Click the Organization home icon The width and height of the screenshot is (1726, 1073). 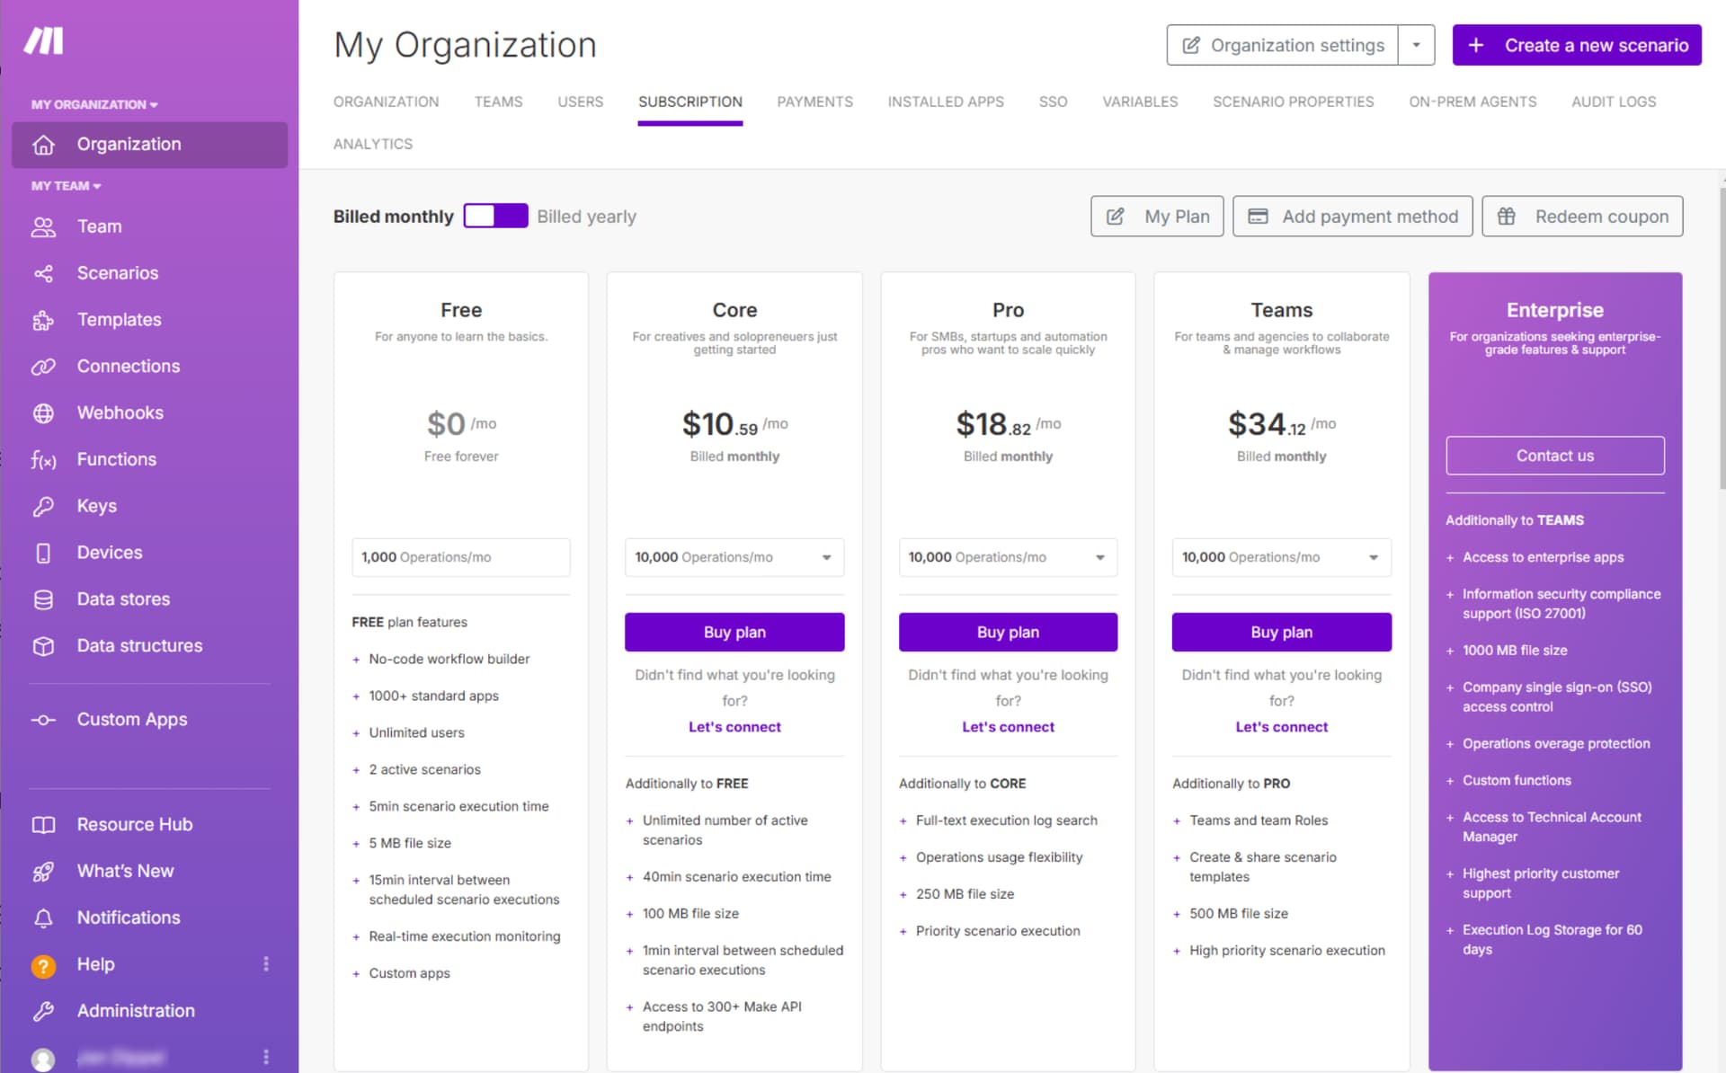point(43,145)
